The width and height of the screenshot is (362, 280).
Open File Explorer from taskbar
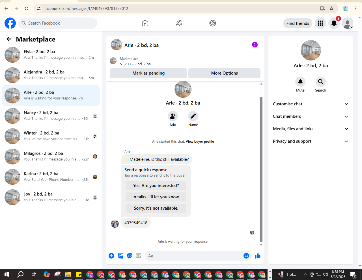click(68, 274)
